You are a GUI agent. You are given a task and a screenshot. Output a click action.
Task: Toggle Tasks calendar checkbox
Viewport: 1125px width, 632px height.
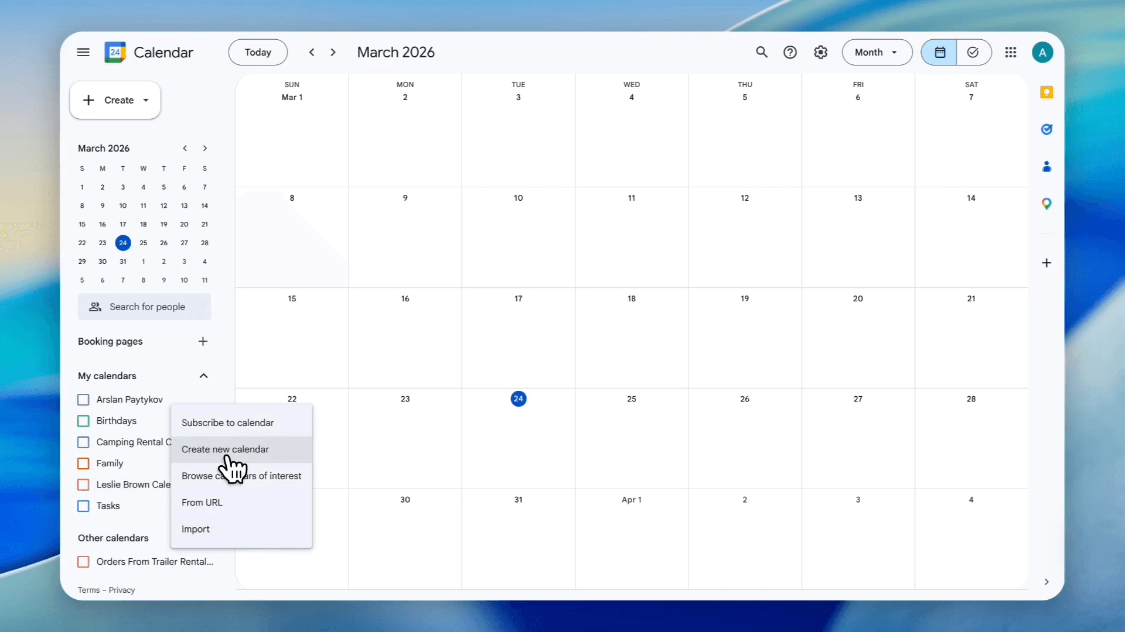(83, 506)
